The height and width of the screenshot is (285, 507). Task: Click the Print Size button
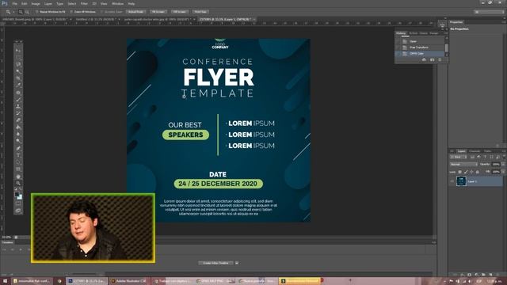tap(200, 12)
